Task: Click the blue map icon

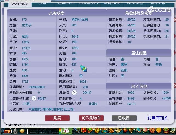Action: tap(138, 130)
